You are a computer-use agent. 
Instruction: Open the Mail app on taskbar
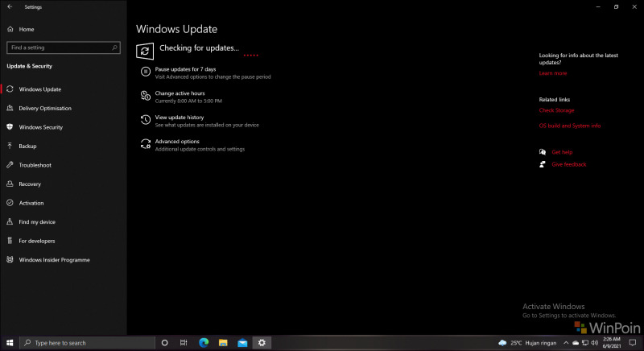click(x=242, y=343)
